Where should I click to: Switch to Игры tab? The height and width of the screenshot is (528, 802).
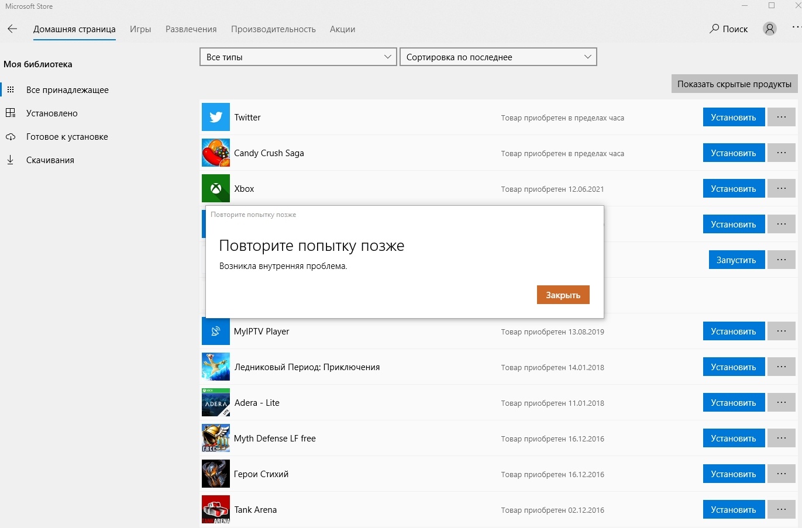point(140,29)
